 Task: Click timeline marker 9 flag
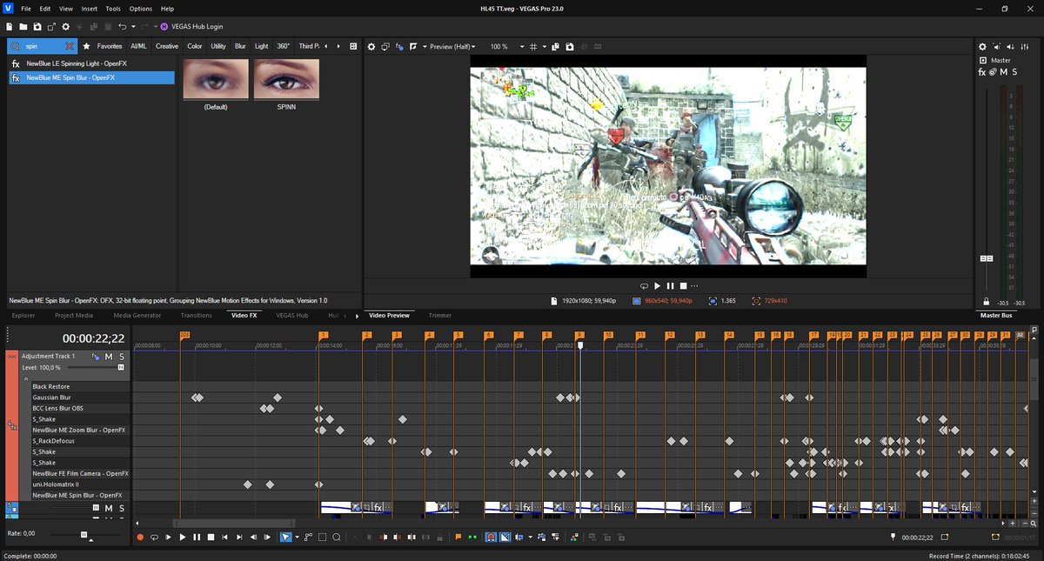pos(579,335)
